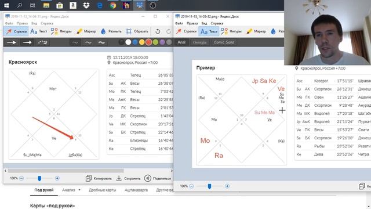
Task: Click Копировать in left window
Action: [99, 178]
